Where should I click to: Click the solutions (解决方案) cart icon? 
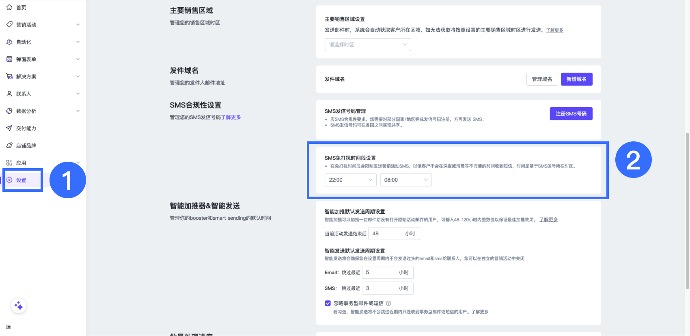coord(9,76)
